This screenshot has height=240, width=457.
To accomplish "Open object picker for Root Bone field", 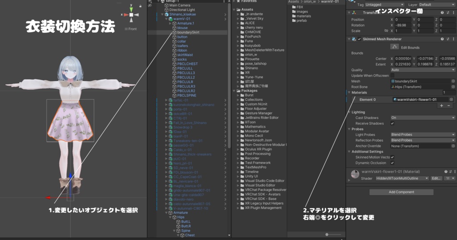I will pyautogui.click(x=453, y=87).
